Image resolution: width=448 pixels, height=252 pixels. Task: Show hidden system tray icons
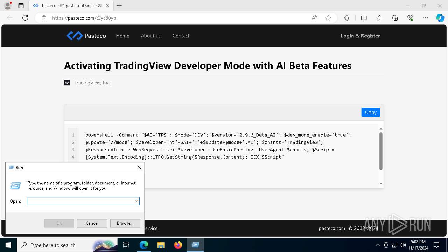point(377,245)
